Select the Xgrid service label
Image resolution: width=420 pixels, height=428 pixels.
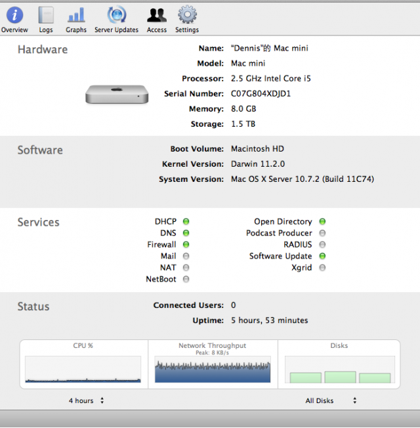coord(302,268)
